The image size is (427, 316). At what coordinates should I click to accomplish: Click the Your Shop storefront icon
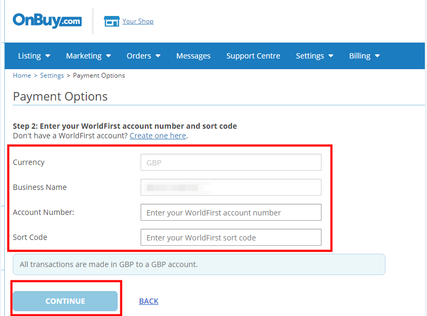(x=111, y=21)
